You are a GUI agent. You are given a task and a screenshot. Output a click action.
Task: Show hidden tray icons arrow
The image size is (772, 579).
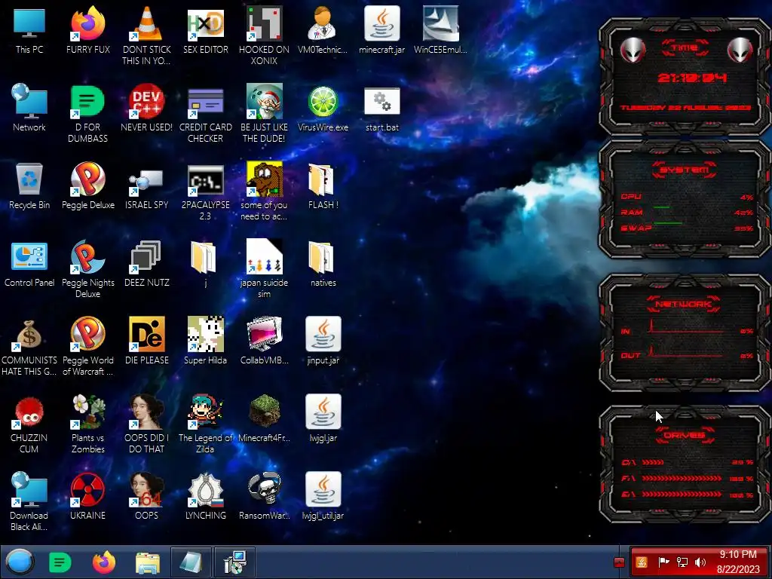(x=619, y=562)
